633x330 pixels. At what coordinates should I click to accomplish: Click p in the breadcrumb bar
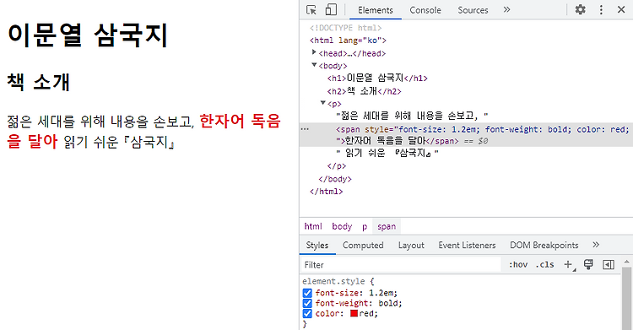tap(365, 226)
